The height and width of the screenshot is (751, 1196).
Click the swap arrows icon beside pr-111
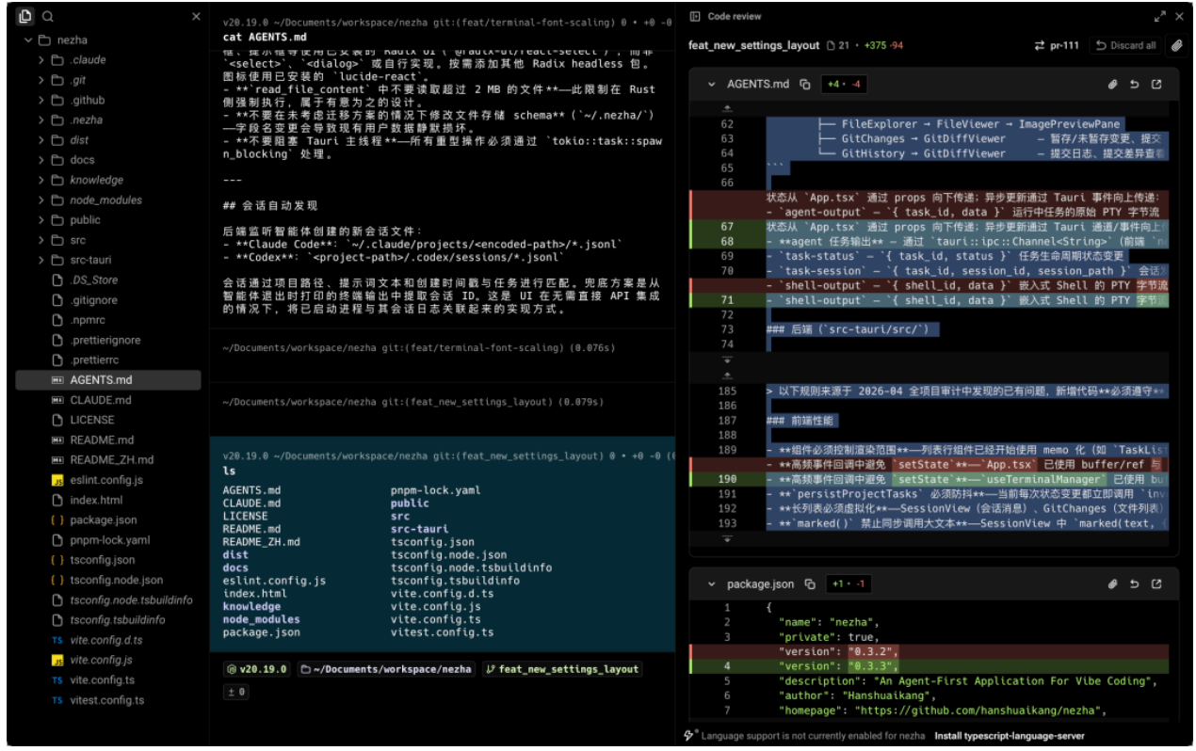click(1040, 45)
